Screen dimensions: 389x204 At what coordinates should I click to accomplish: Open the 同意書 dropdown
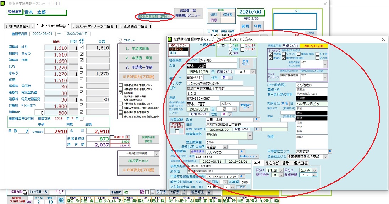click(225, 147)
